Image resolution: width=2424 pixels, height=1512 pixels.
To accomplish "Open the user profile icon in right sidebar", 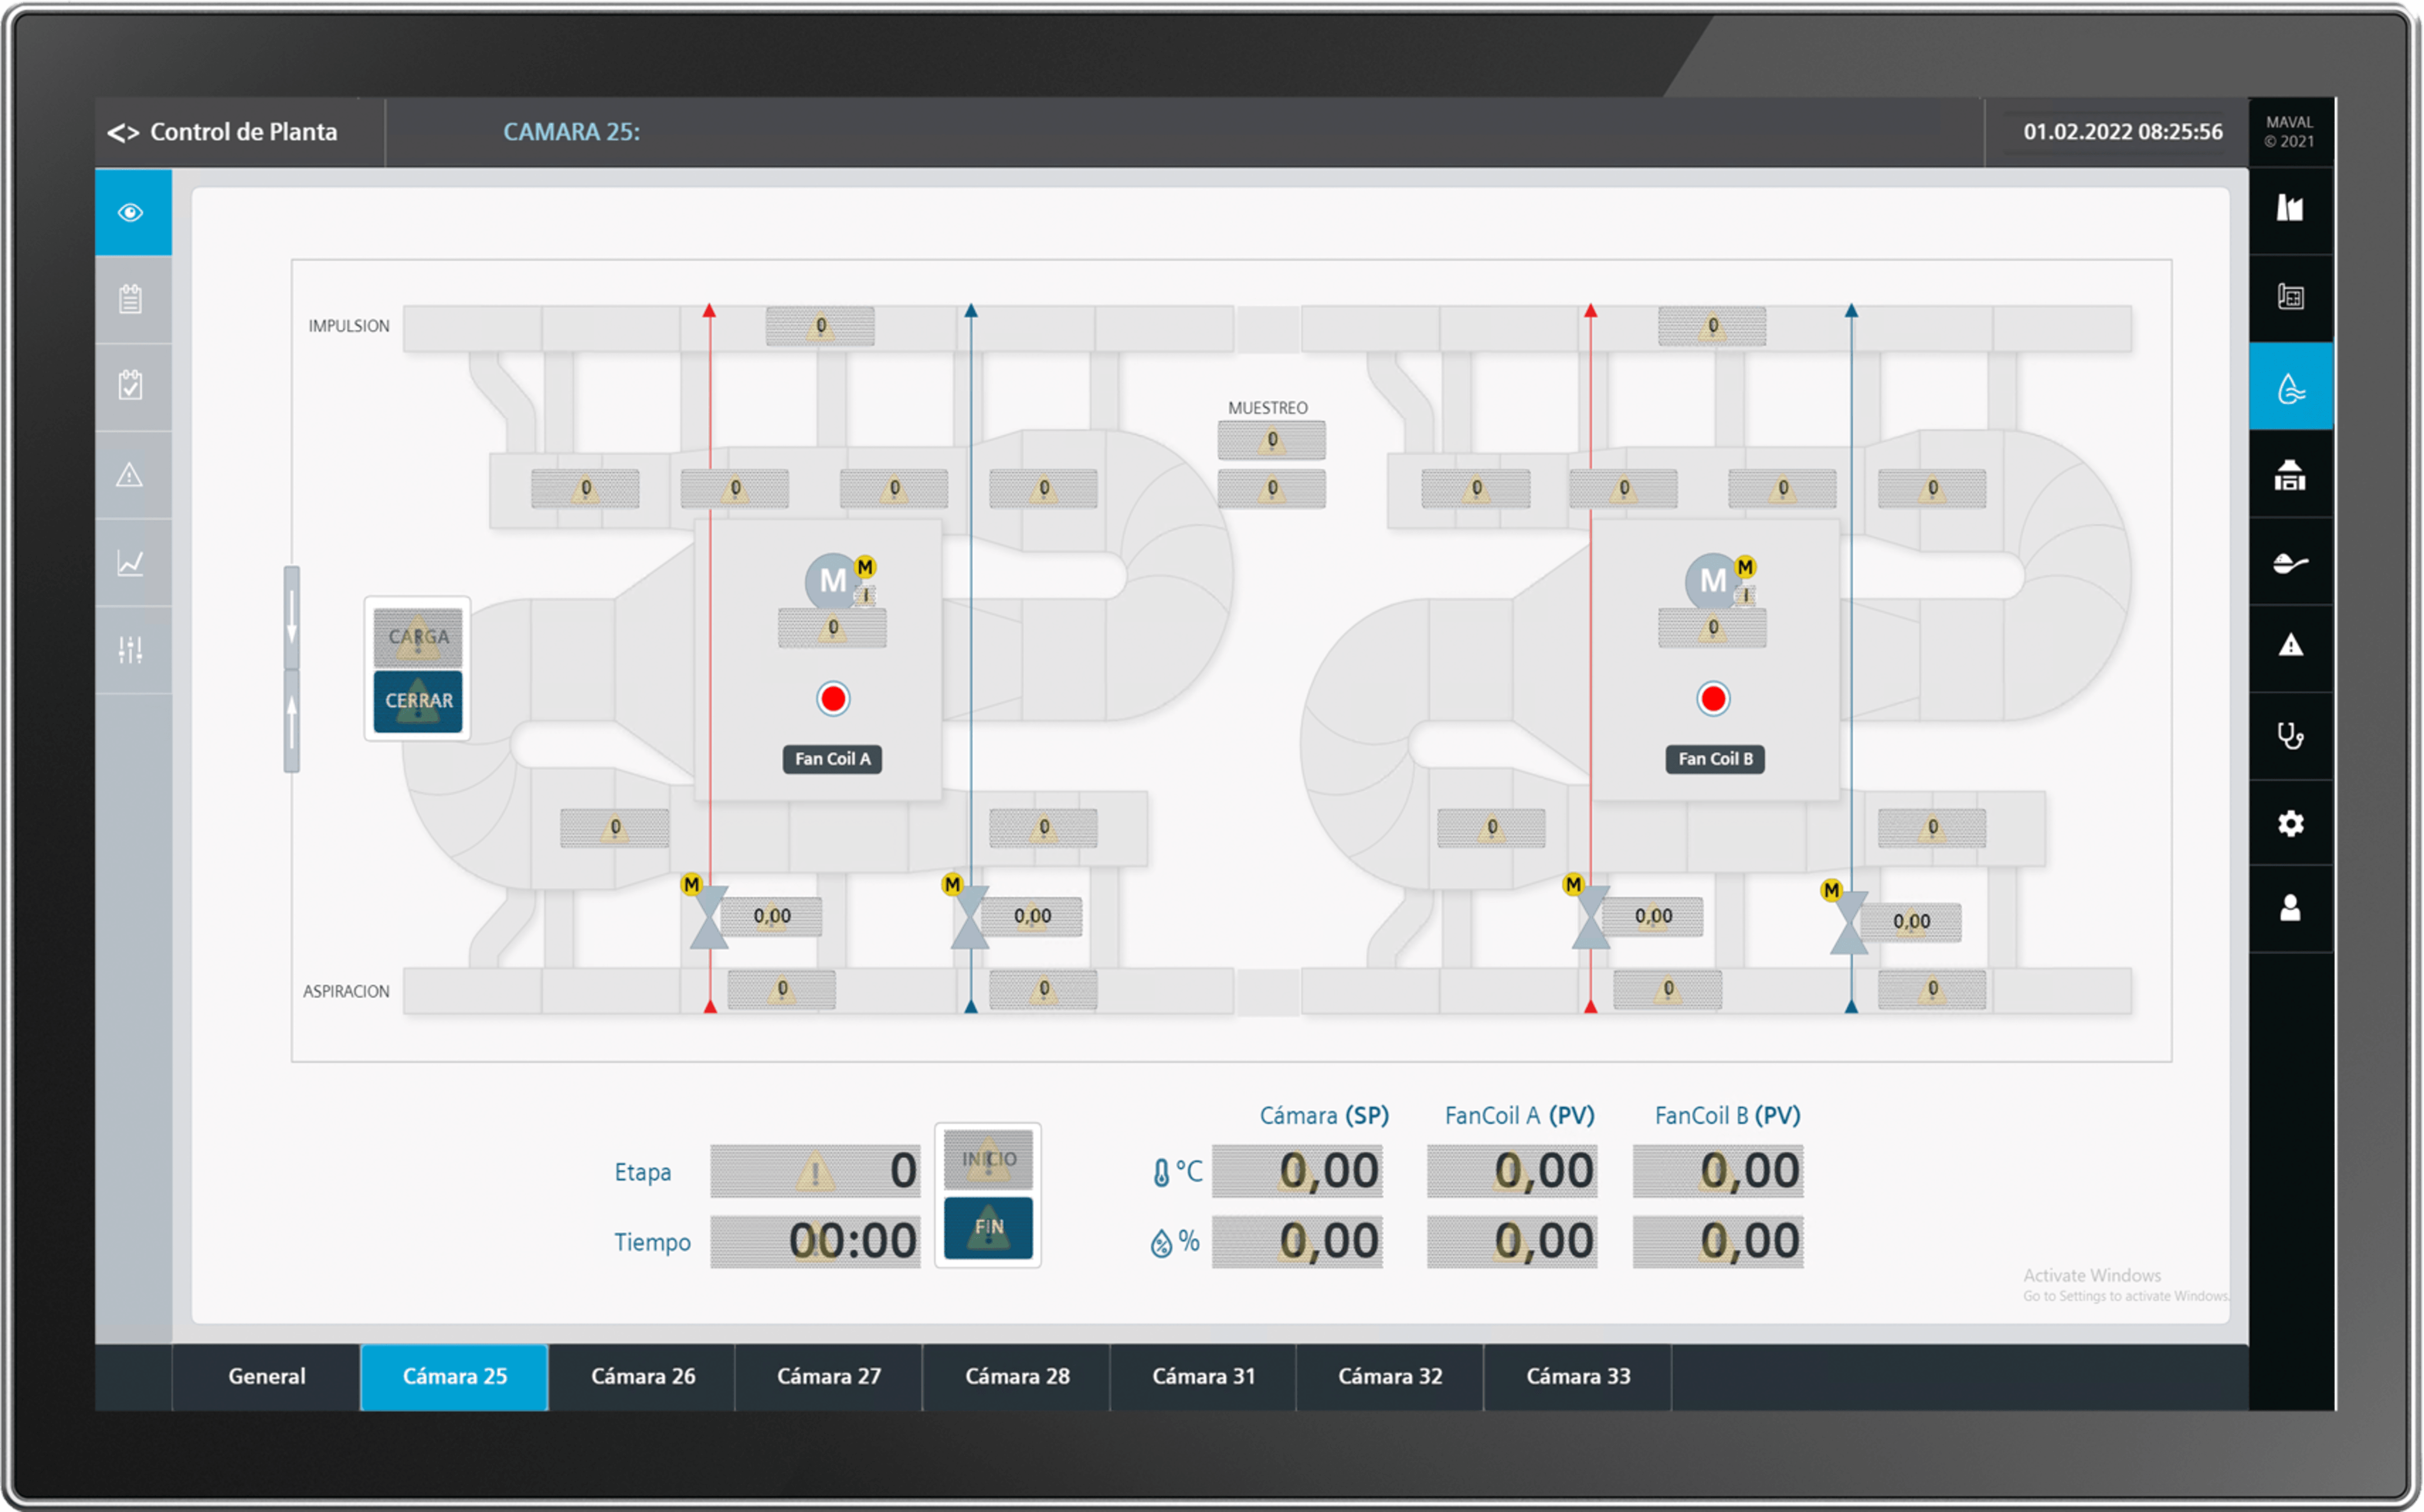I will pyautogui.click(x=2290, y=909).
